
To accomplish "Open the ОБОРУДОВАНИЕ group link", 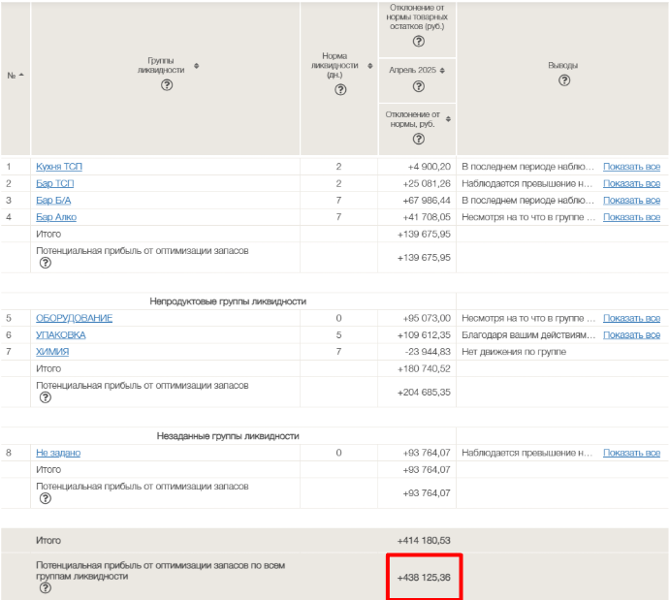I will tap(74, 318).
